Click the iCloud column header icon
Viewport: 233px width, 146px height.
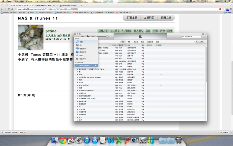coord(110,45)
